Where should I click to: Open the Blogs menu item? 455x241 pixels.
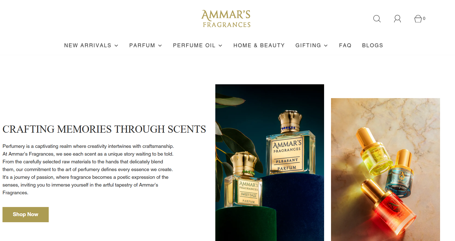tap(373, 45)
